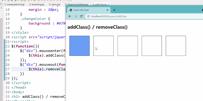Click the addClass() / removeClass() page heading
203x101 pixels.
pos(97,27)
